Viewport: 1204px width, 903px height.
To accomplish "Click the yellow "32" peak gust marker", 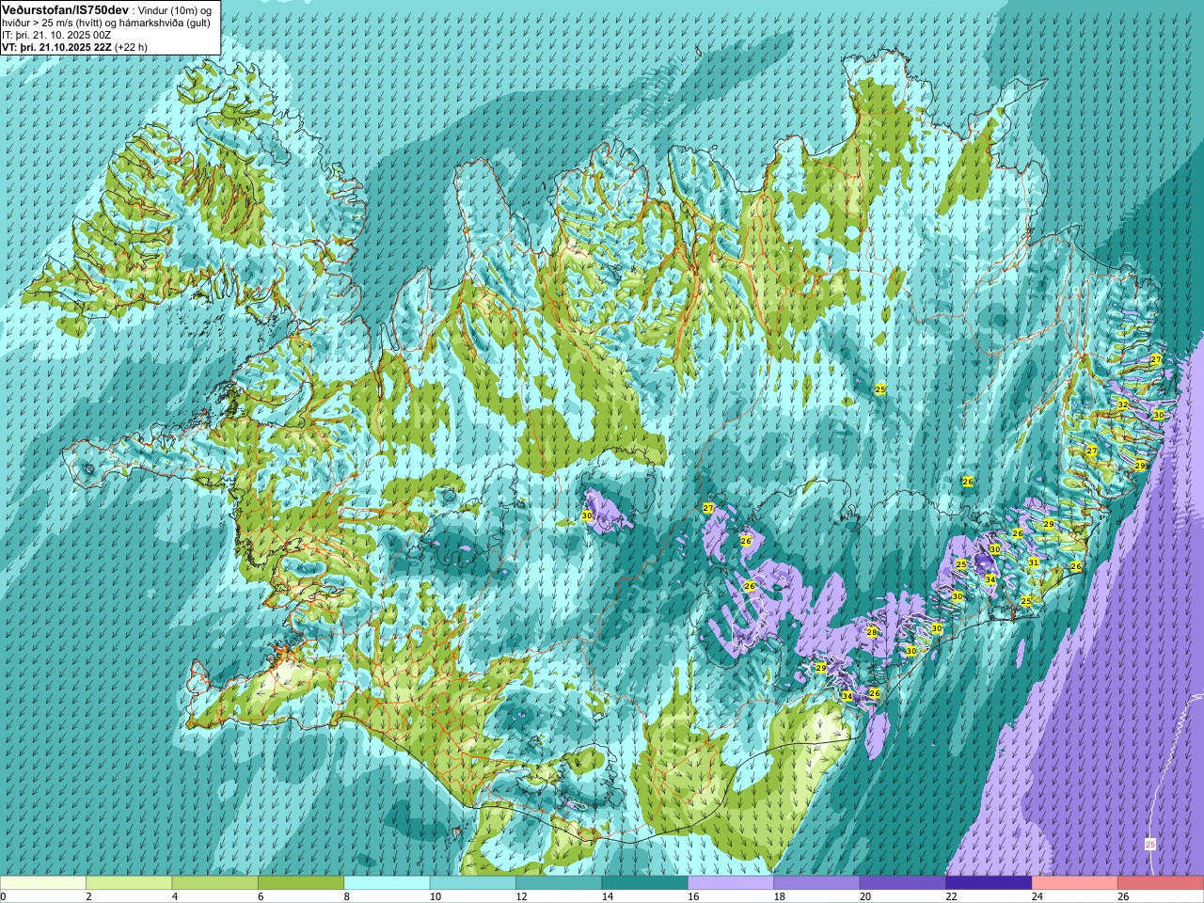I will [1122, 404].
